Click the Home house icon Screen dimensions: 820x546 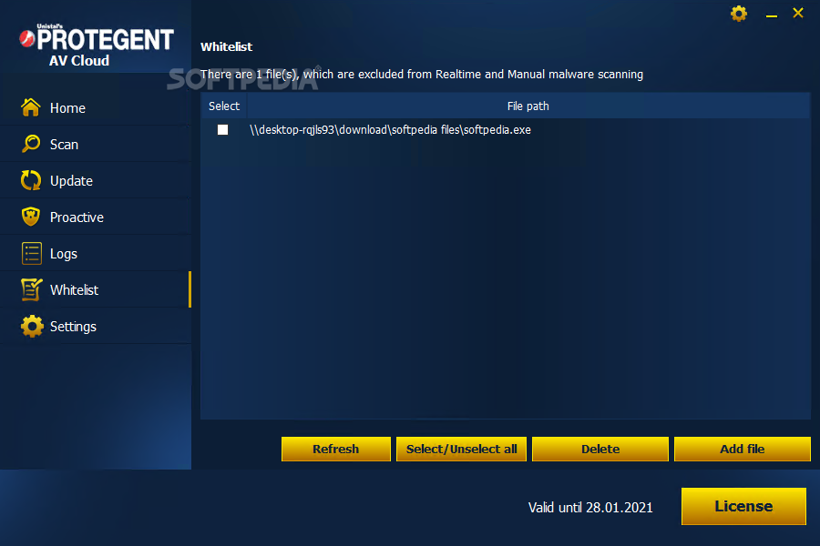(x=31, y=107)
